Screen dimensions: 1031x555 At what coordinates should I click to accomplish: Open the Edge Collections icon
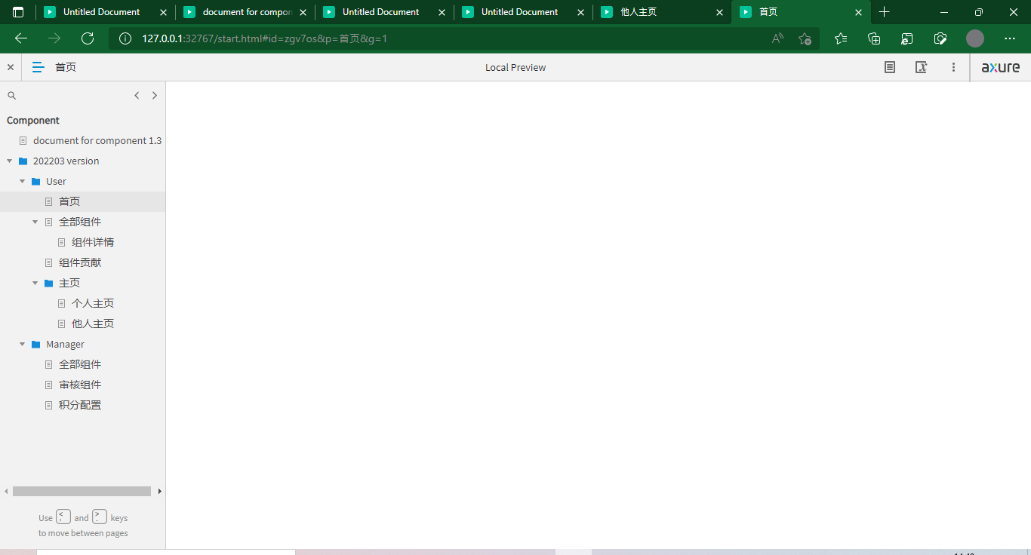[873, 38]
